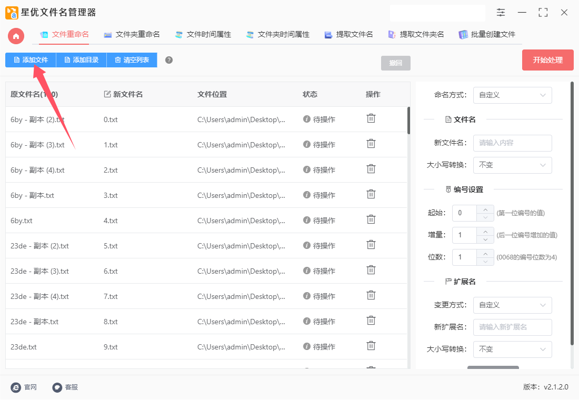Open 官网 website icon in footer
Viewport: 579px width, 400px height.
click(x=16, y=387)
